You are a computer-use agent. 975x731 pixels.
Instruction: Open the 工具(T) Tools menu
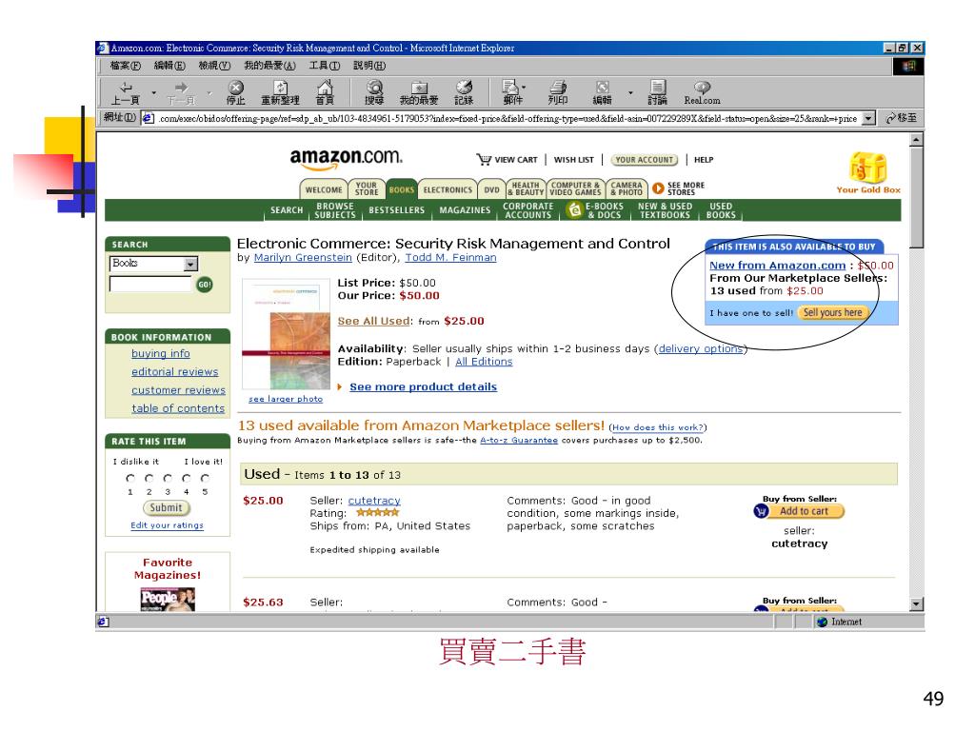tap(324, 66)
